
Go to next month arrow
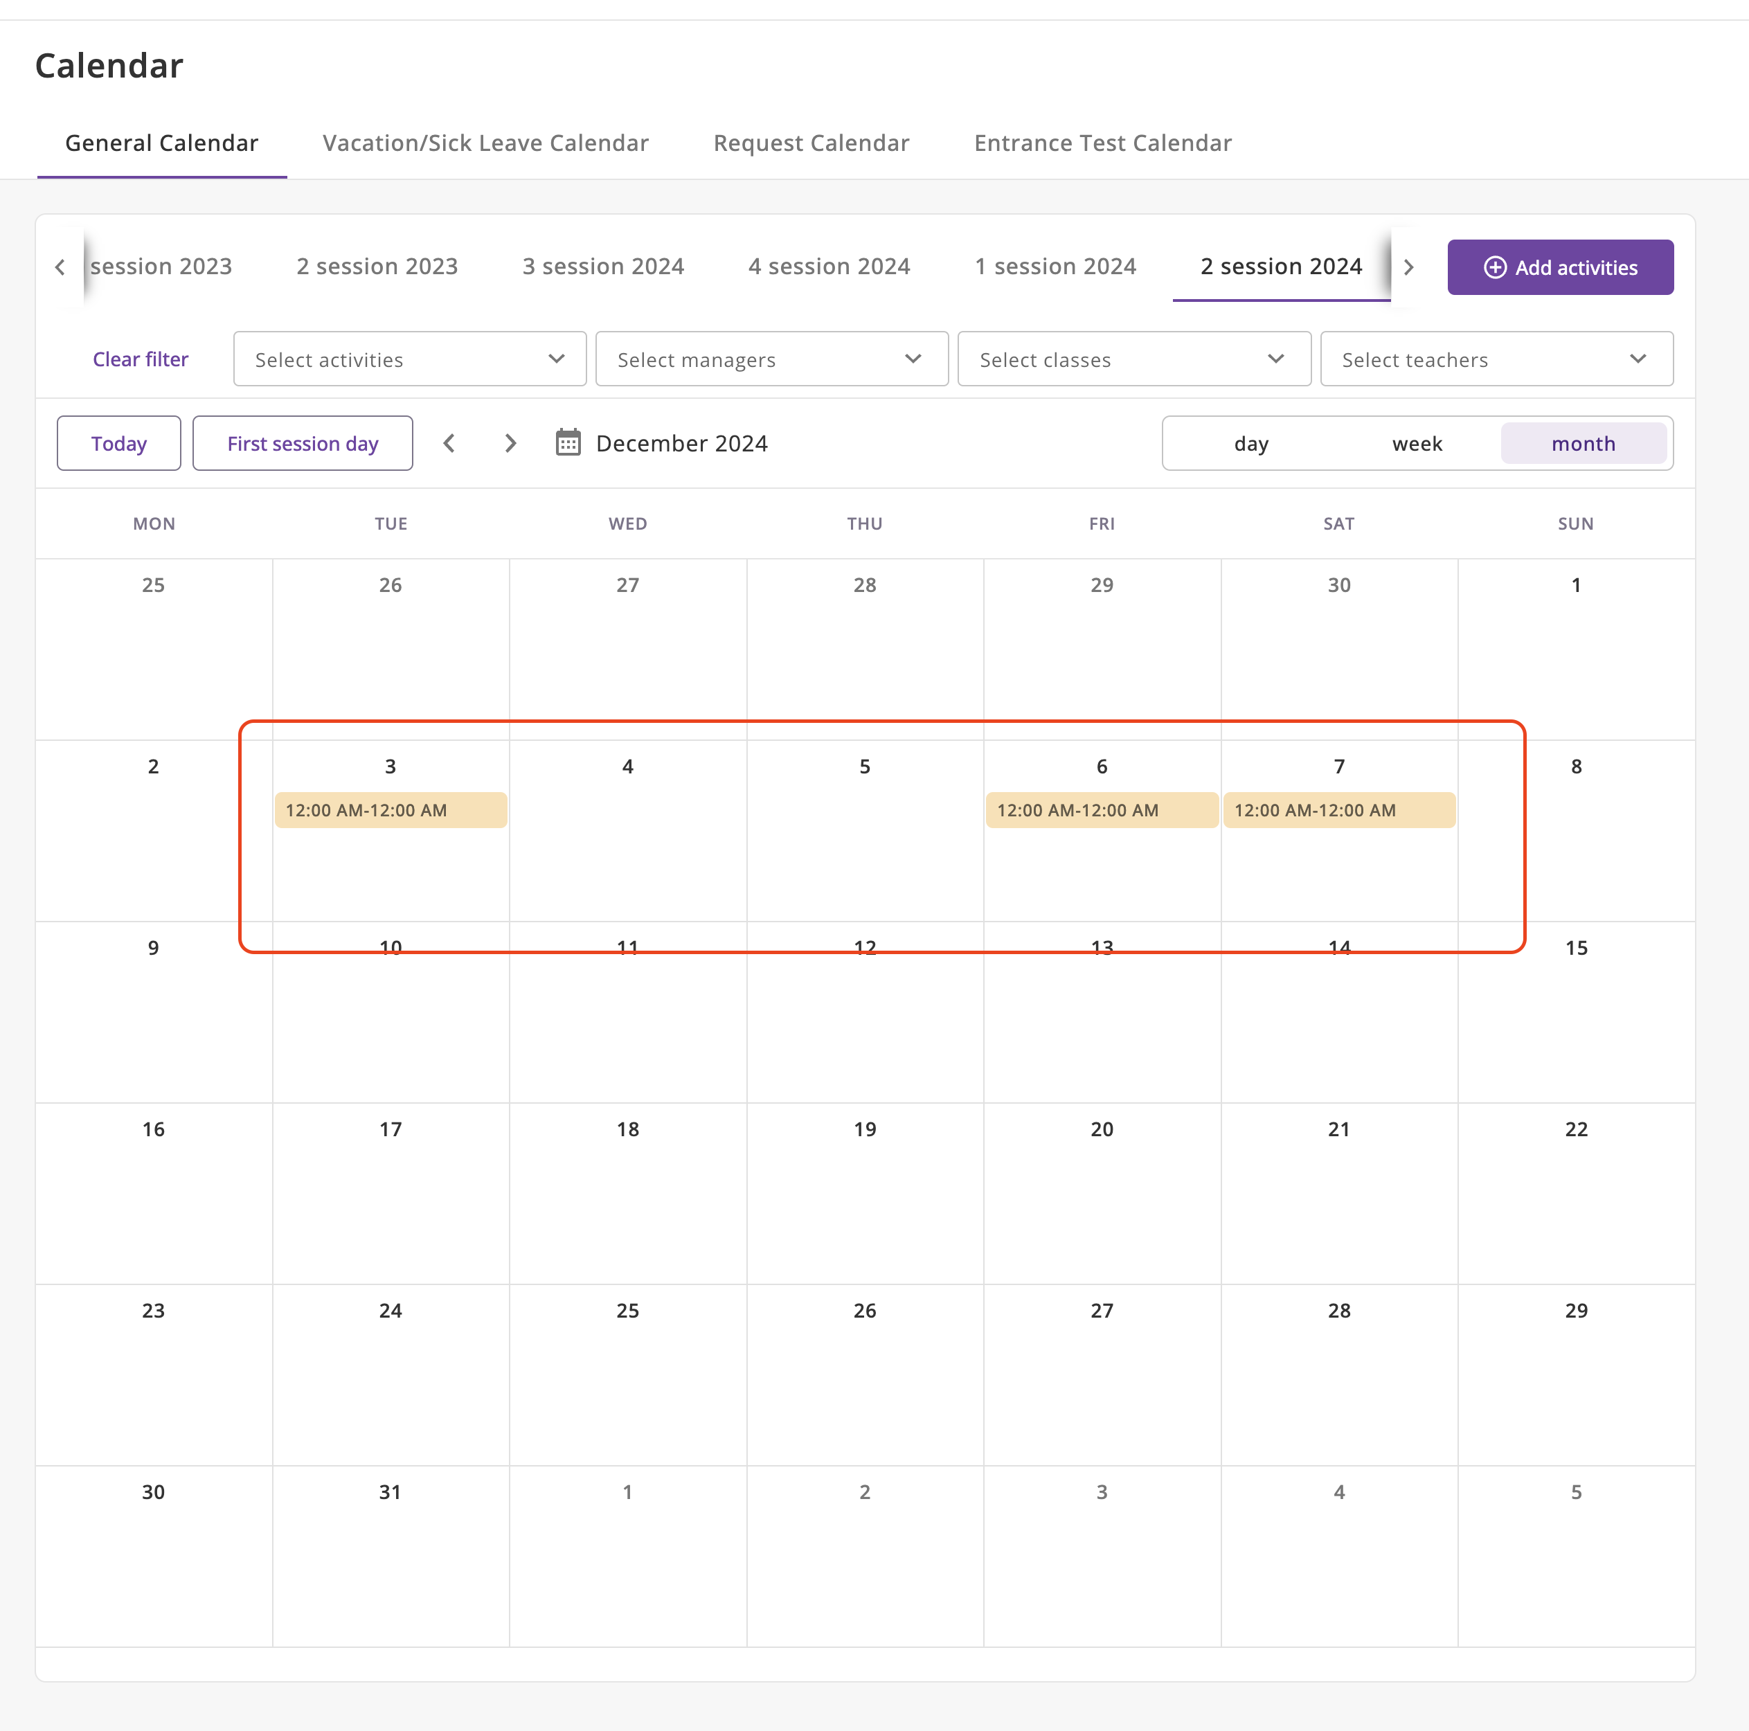[510, 442]
